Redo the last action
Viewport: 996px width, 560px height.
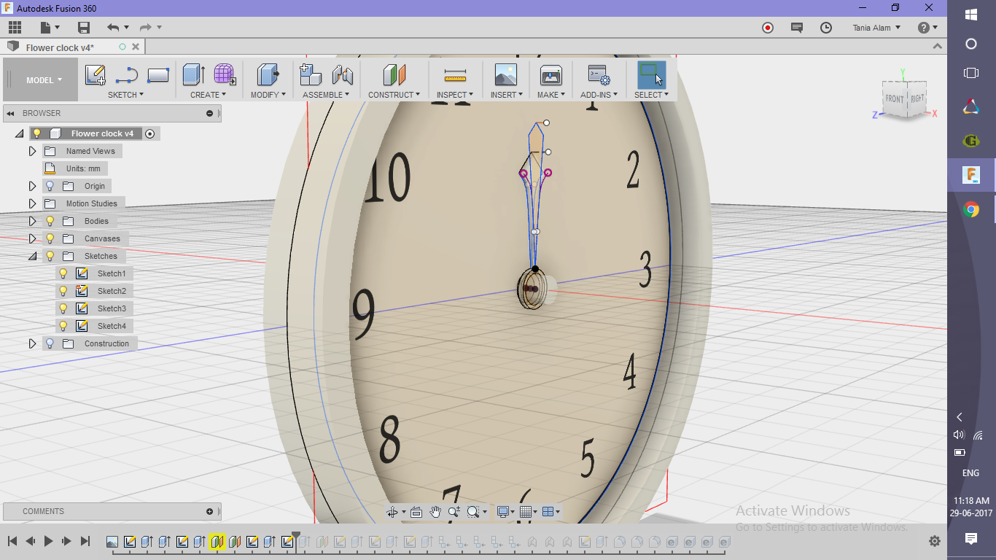(145, 28)
